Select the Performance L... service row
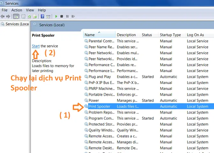The width and height of the screenshot is (214, 153). (149, 71)
